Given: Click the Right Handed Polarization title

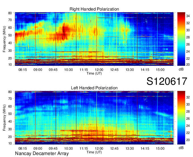Looking at the screenshot, I should click(x=94, y=9).
